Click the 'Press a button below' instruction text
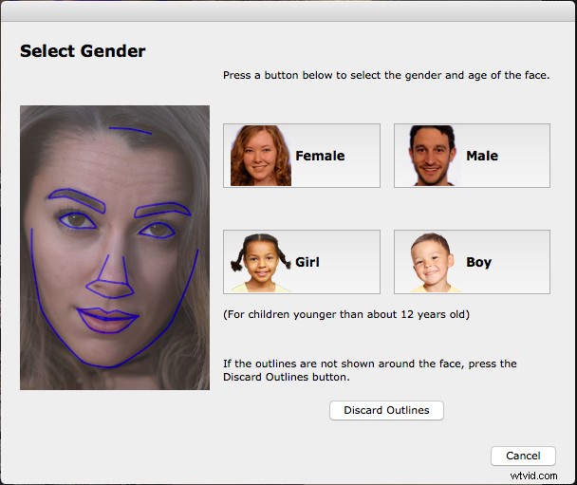Screen dimensions: 577x485 click(x=386, y=75)
